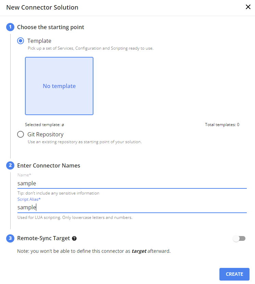Click the "Git Repository" option label
This screenshot has width=255, height=284.
coord(46,134)
